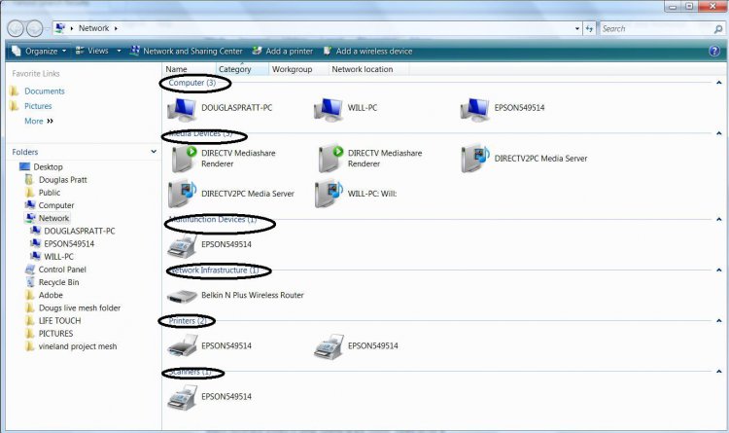The image size is (729, 433).
Task: Click the Network breadcrumb in address bar
Action: (94, 28)
